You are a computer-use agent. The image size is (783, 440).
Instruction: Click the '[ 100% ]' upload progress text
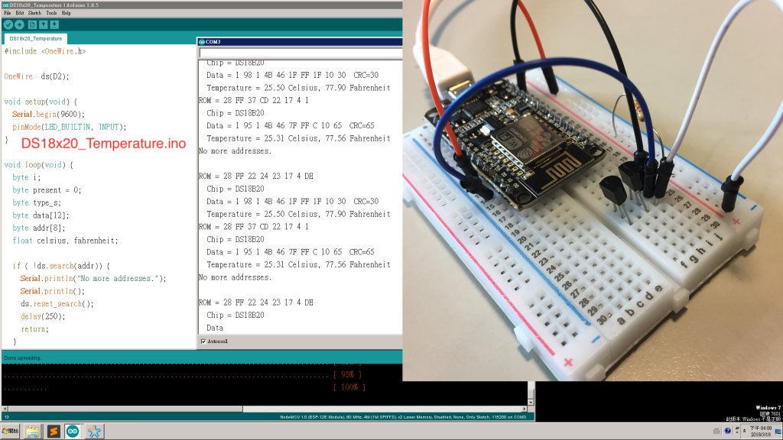coord(349,387)
